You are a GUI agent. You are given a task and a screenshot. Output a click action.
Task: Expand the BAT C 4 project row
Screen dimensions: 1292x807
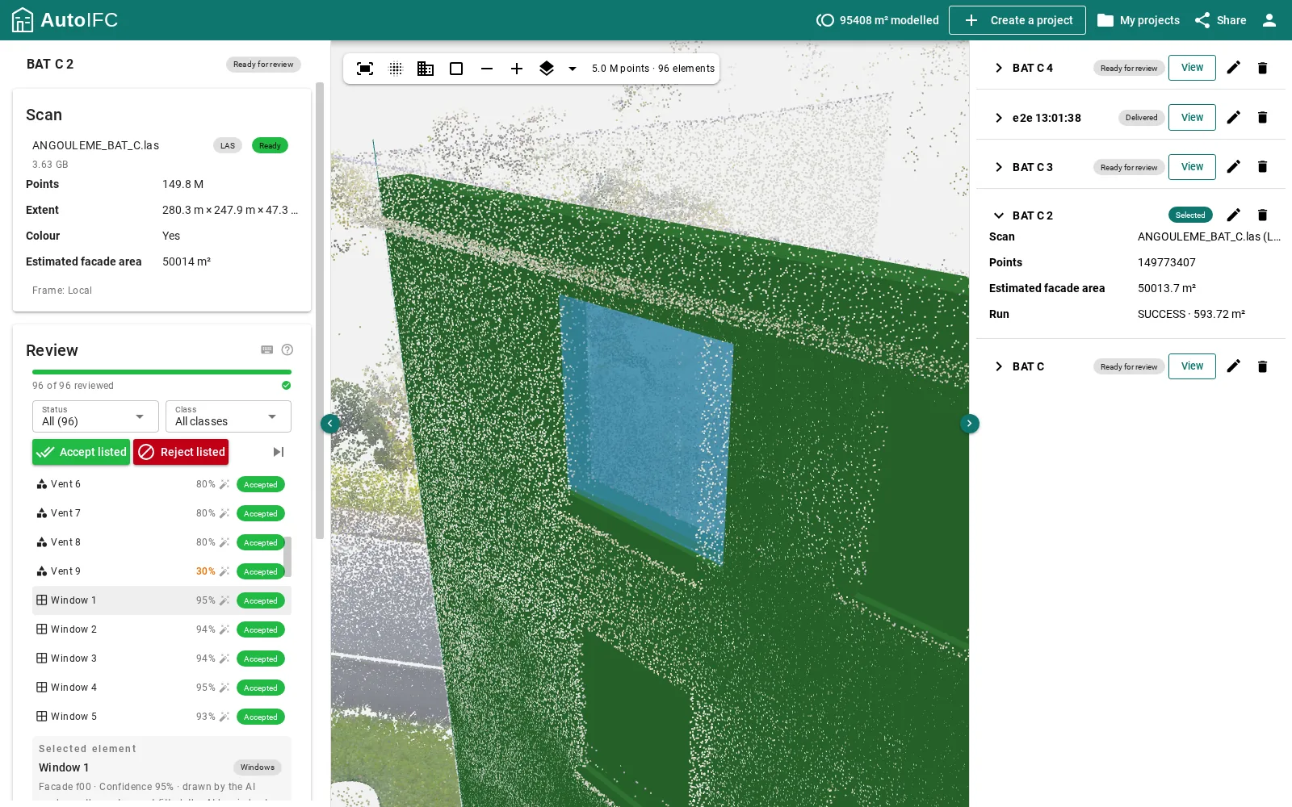(999, 68)
